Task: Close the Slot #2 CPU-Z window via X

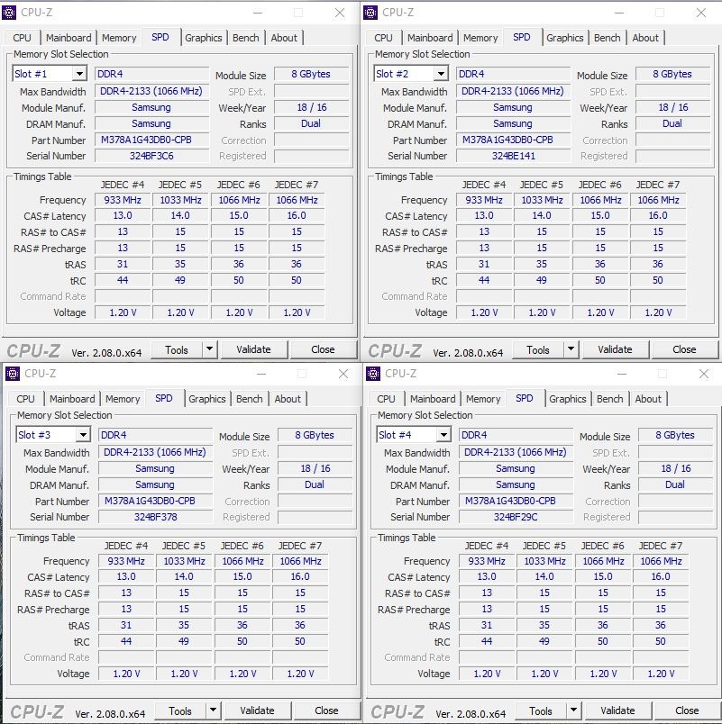Action: 701,13
